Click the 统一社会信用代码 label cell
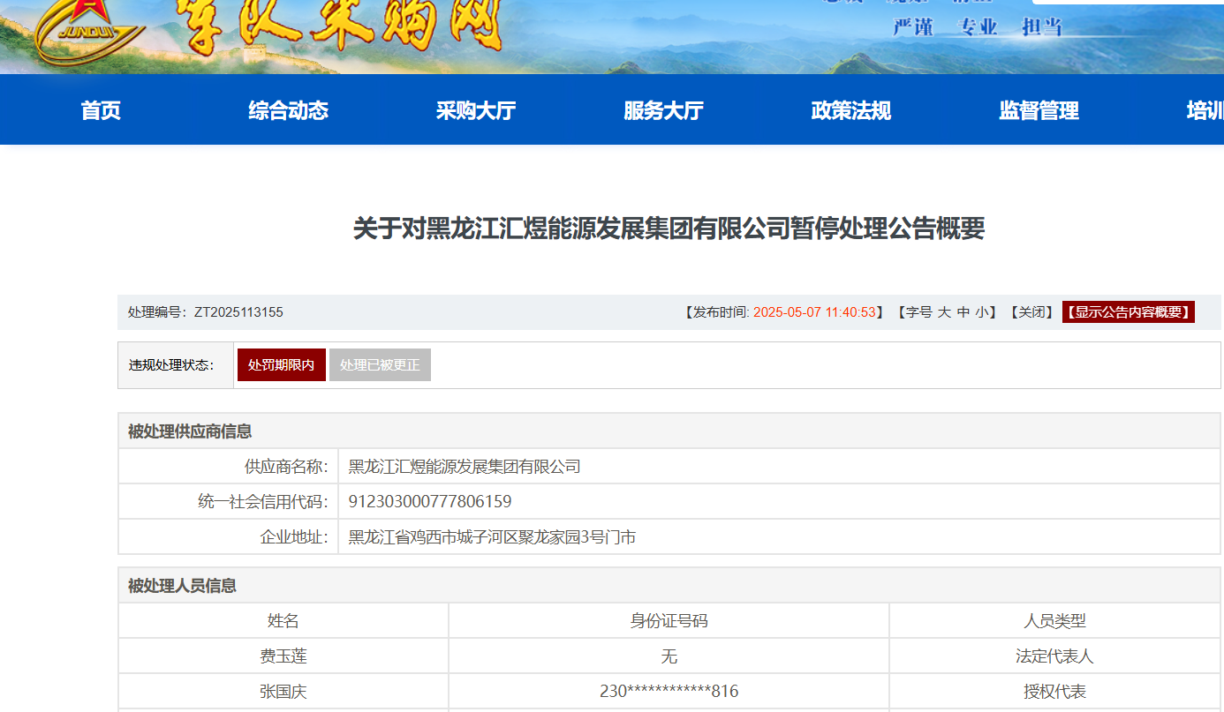The height and width of the screenshot is (712, 1224). [x=229, y=502]
